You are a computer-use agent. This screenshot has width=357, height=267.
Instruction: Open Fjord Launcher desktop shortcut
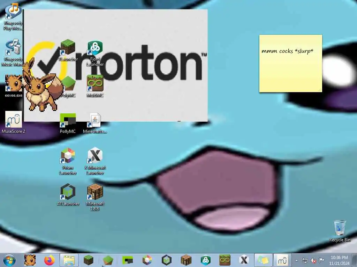pyautogui.click(x=95, y=53)
